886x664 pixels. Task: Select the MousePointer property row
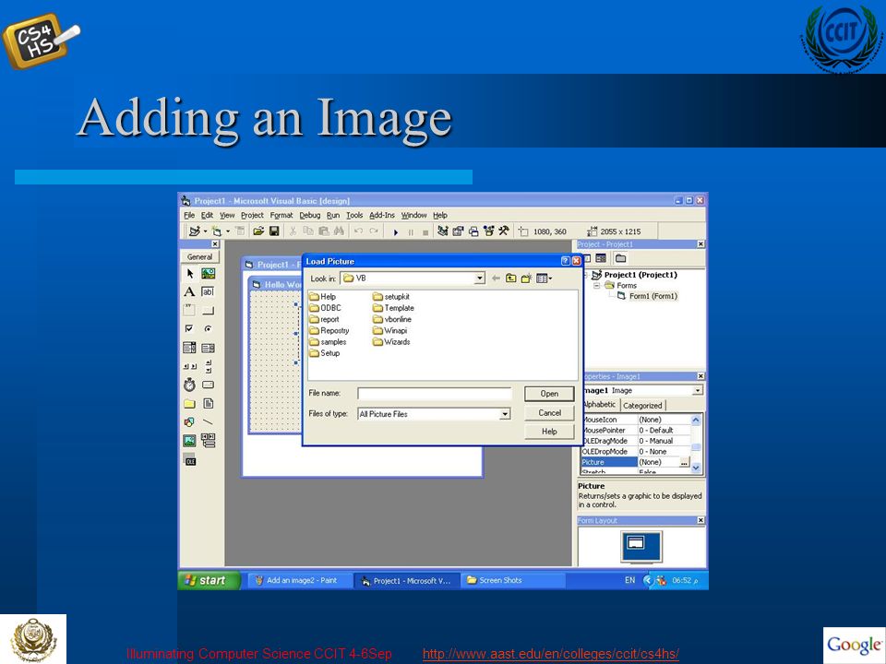click(636, 431)
